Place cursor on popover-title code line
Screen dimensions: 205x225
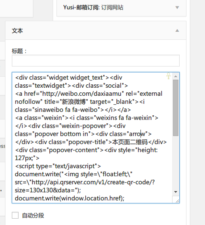point(91,142)
